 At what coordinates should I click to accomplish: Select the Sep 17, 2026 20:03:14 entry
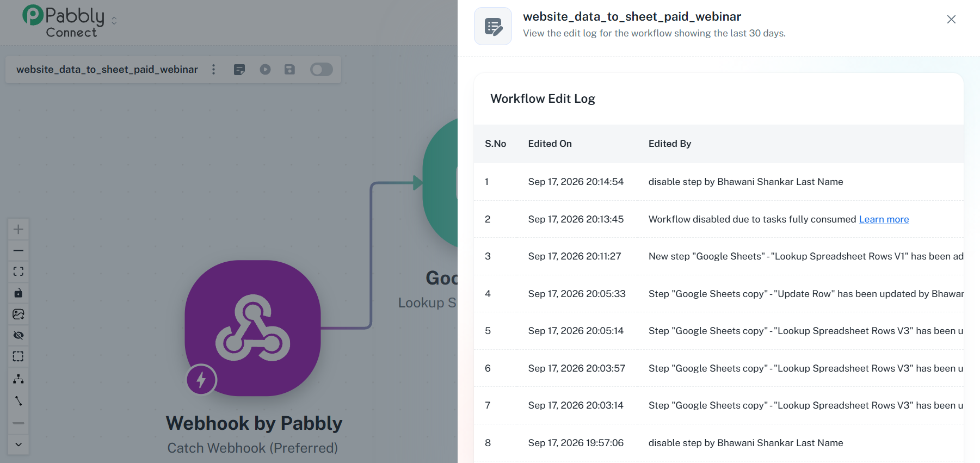[719, 405]
